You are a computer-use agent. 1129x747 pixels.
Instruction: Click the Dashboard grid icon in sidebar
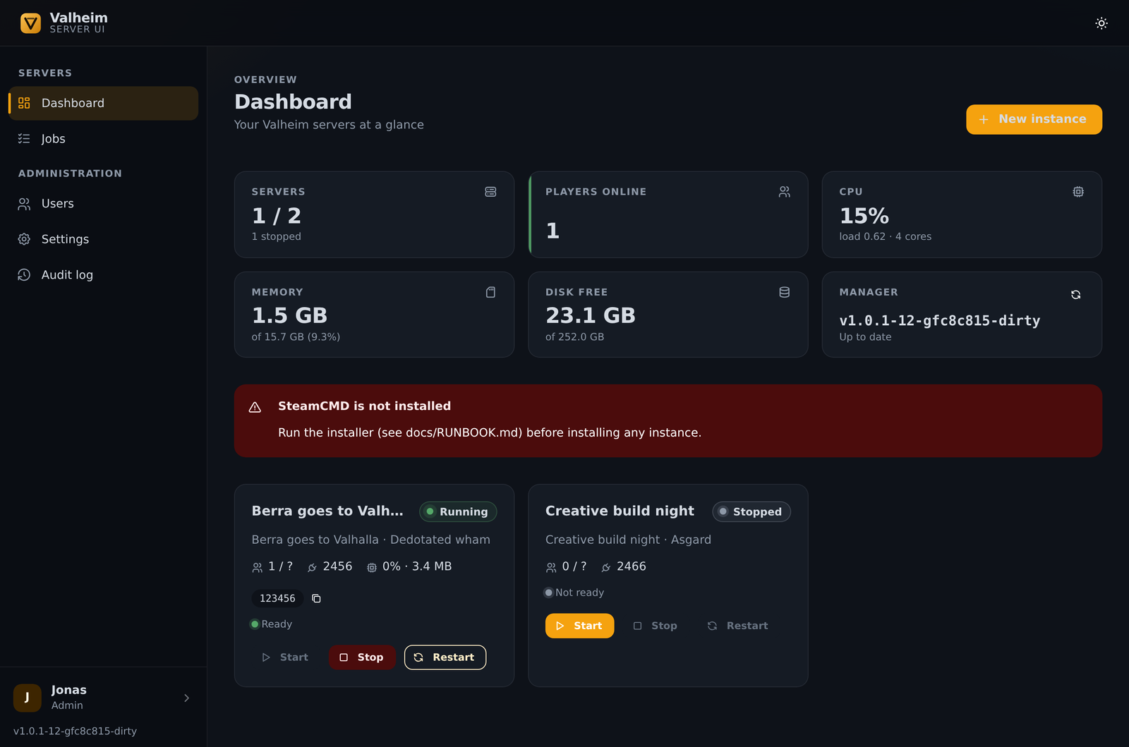24,103
